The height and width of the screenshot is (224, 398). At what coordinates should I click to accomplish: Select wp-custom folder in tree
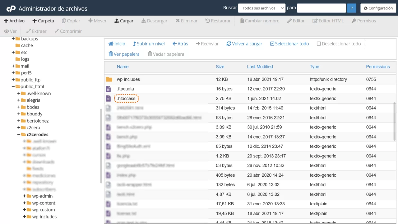44,210
